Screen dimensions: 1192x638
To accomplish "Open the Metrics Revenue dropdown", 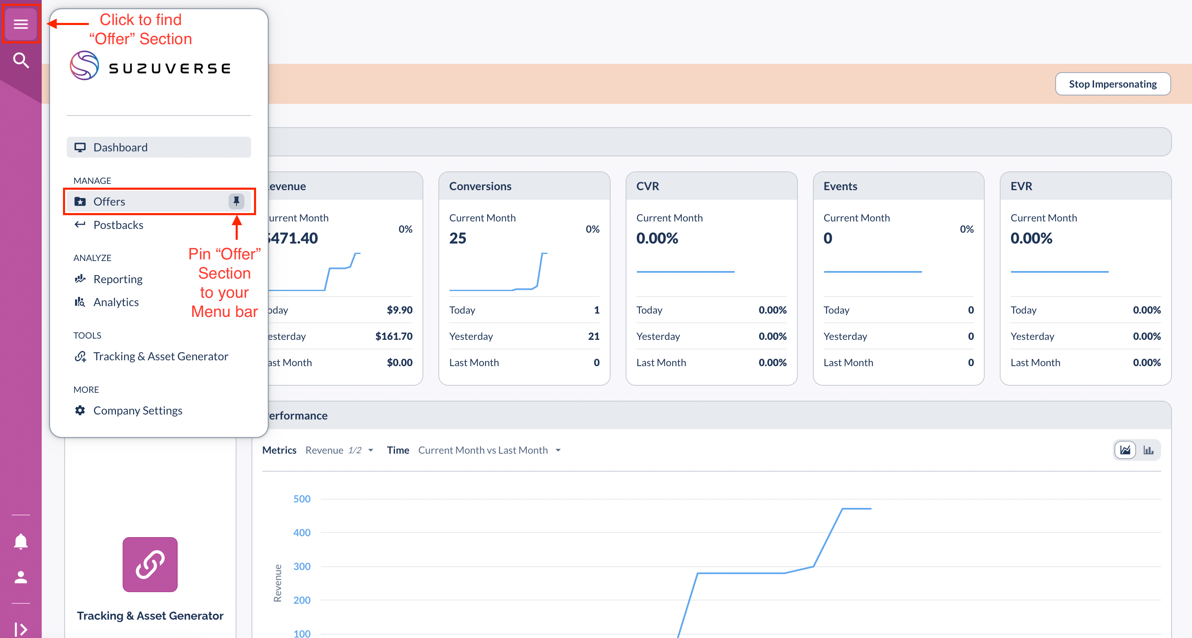I will 339,450.
